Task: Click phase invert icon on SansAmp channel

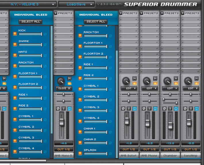Action: [x=185, y=109]
